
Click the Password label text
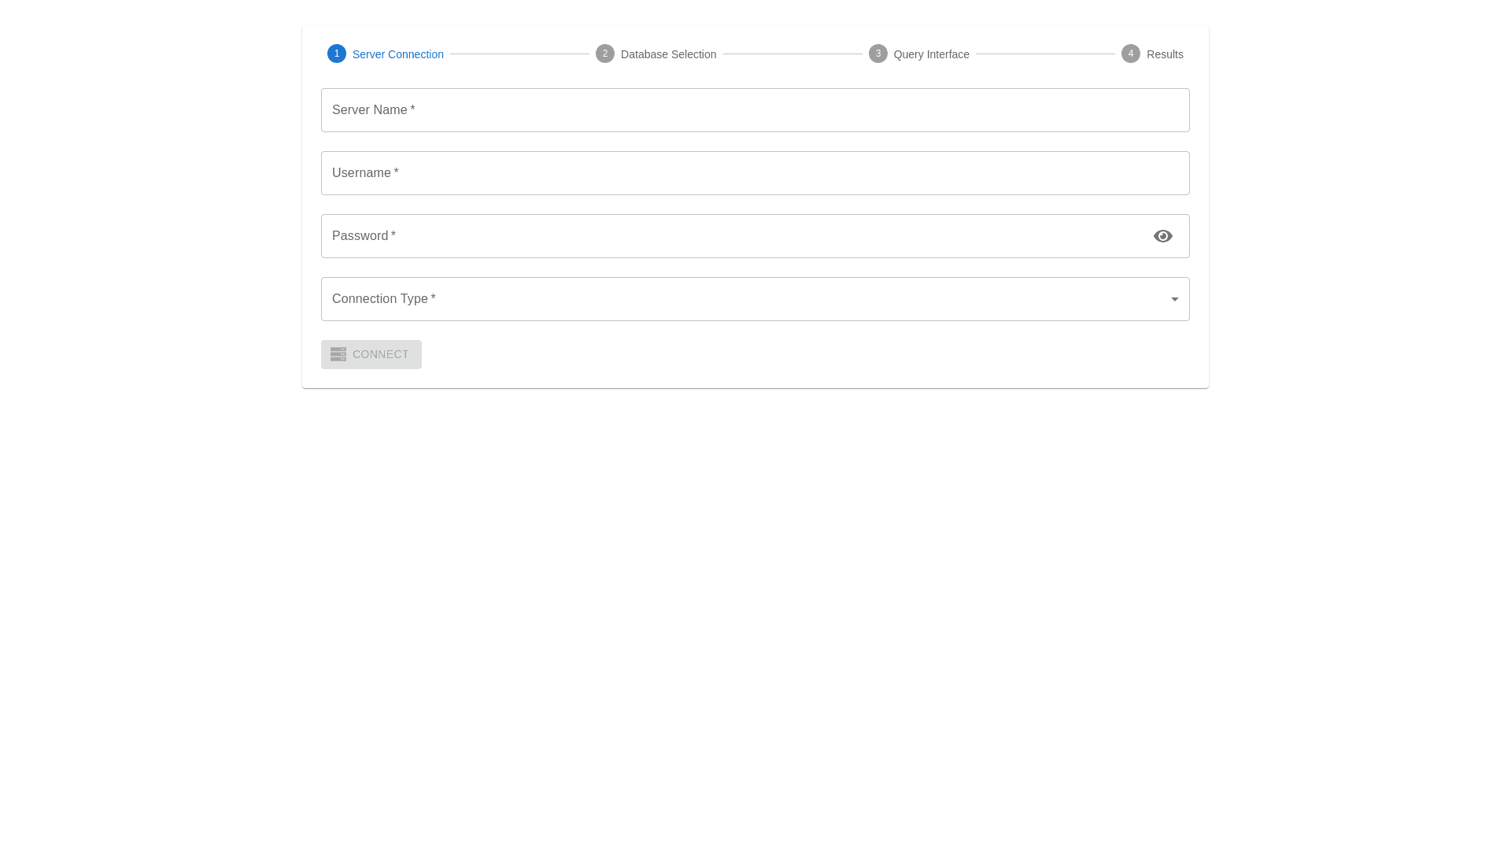coord(360,236)
